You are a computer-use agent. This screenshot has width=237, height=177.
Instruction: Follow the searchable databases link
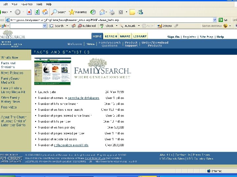[84, 98]
